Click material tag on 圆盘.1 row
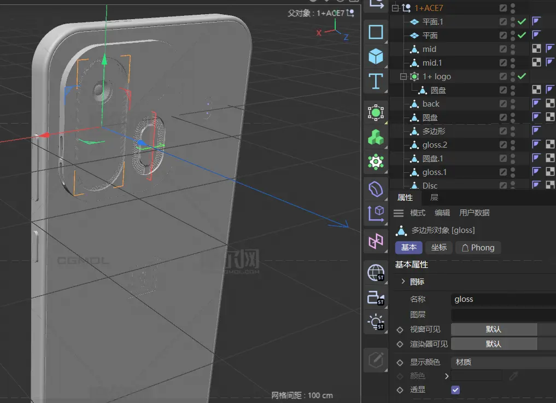 (550, 158)
